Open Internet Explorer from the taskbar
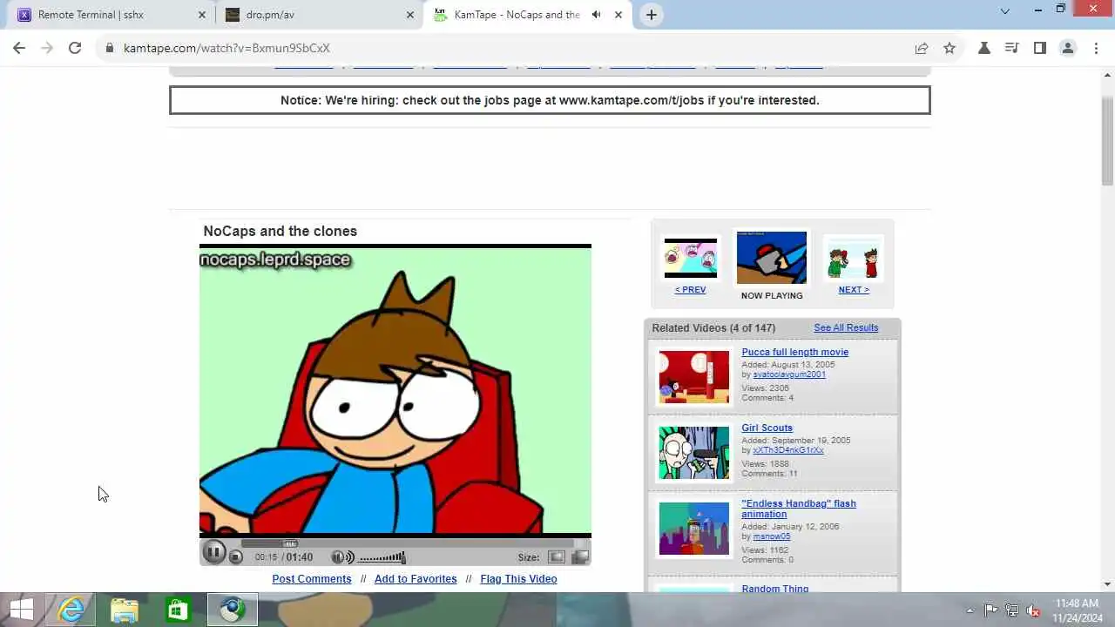Screen dimensions: 1115x627 click(71, 610)
